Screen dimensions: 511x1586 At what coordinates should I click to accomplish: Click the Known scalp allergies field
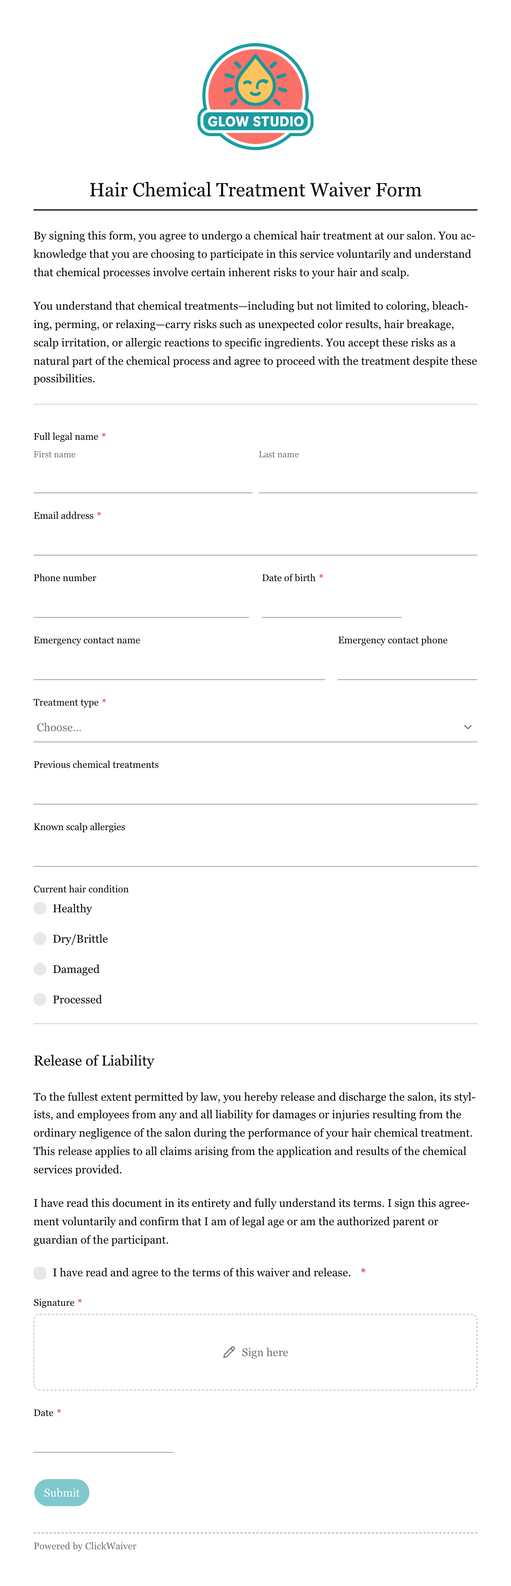(255, 852)
